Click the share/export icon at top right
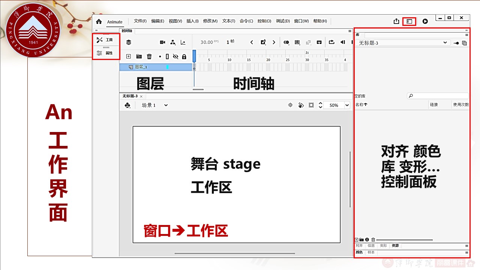The width and height of the screenshot is (480, 270). 396,21
